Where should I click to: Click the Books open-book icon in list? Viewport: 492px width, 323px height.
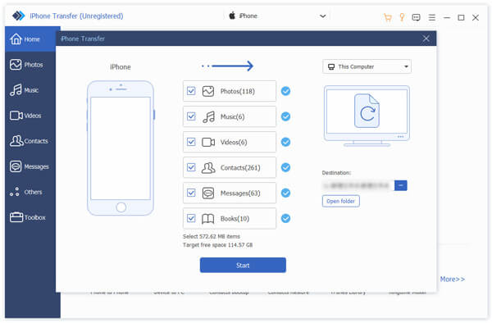[x=207, y=219]
